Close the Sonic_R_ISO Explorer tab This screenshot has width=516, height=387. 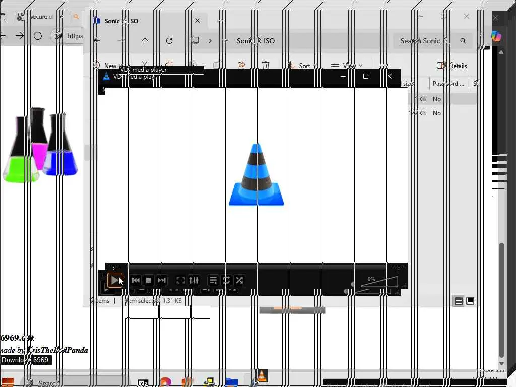197,21
